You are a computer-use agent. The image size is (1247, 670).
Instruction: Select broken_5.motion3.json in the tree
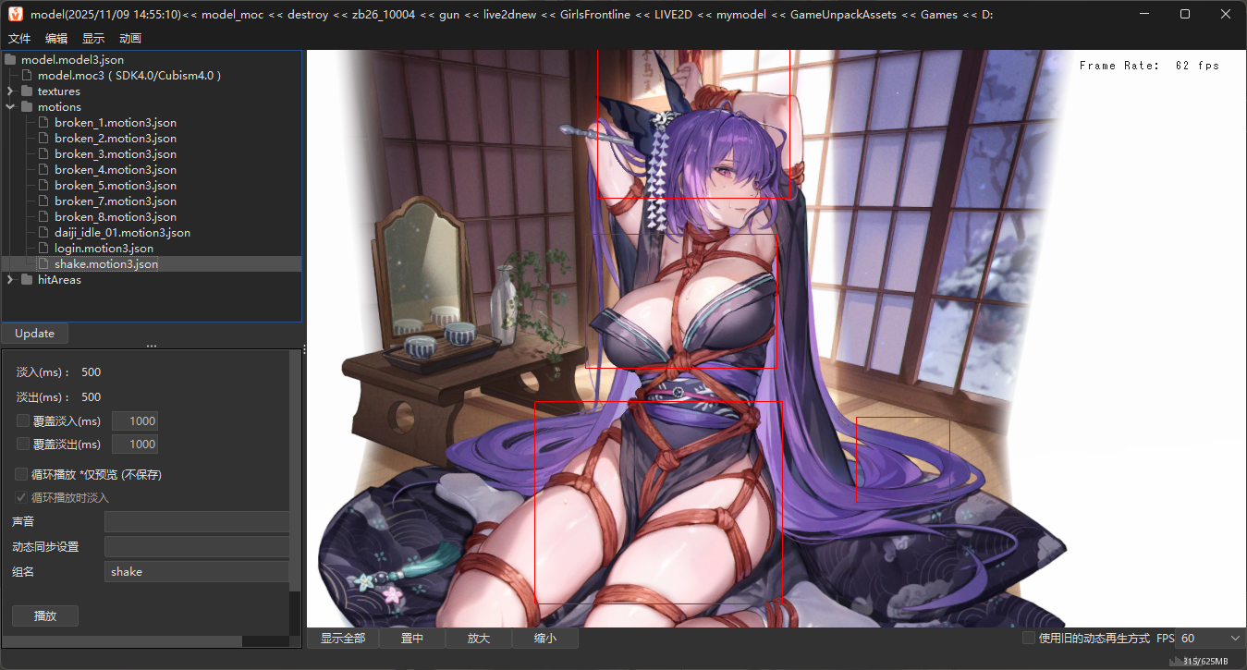click(x=116, y=185)
